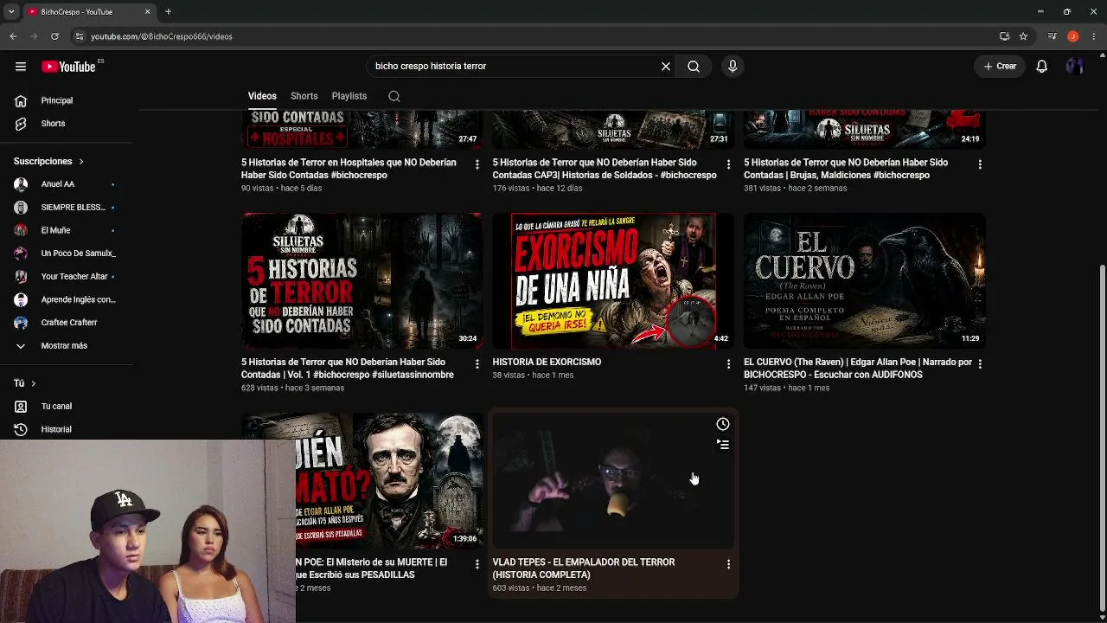Switch to the Videos tab
The height and width of the screenshot is (623, 1107).
tap(262, 96)
